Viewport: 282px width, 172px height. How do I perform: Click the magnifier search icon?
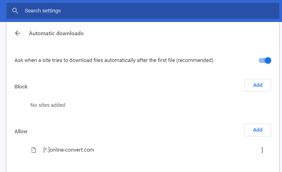(15, 11)
